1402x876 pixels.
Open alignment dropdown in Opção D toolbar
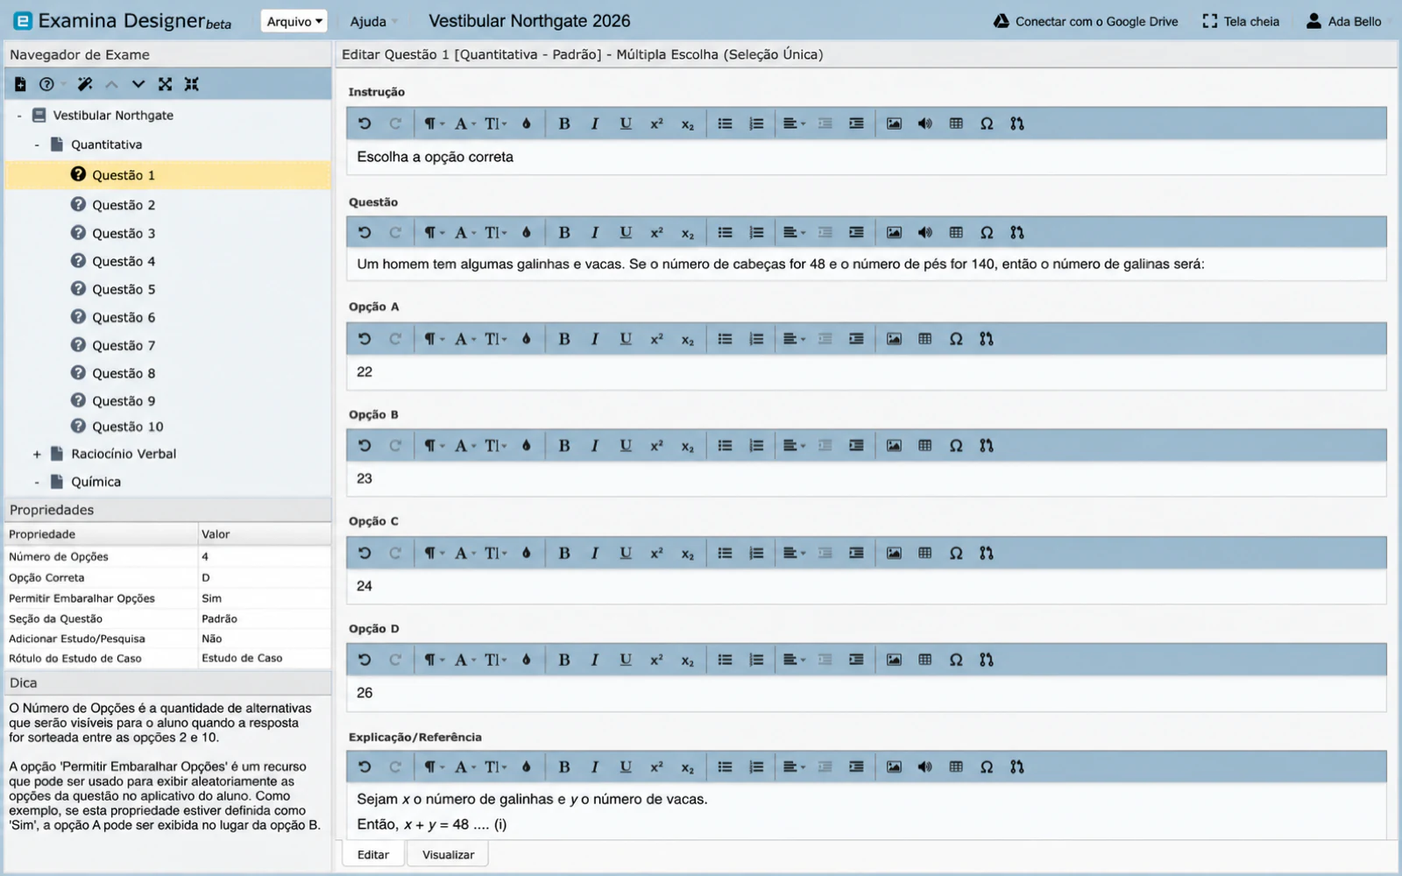794,660
